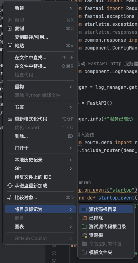Select the orange 已排除 folder icon
This screenshot has height=263, width=138.
[x=84, y=218]
